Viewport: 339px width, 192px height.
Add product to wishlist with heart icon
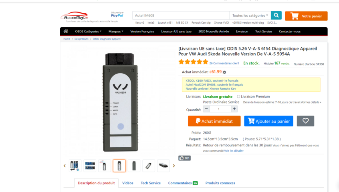[305, 121]
